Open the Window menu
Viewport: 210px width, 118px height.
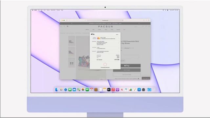pos(58,10)
